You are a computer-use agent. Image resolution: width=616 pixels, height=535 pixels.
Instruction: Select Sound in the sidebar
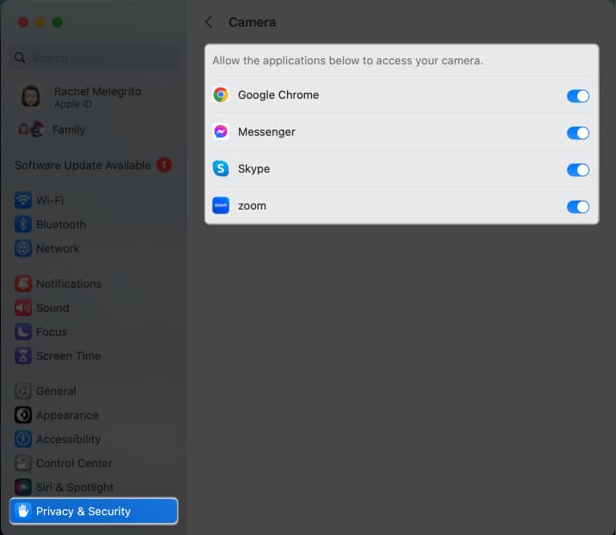[x=94, y=307]
